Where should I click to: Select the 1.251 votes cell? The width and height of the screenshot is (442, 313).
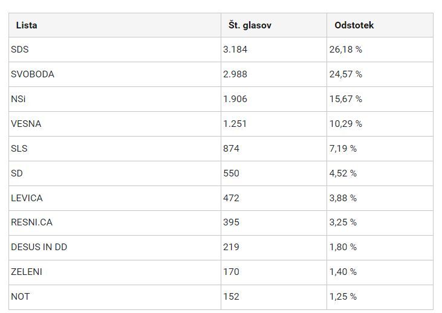235,124
